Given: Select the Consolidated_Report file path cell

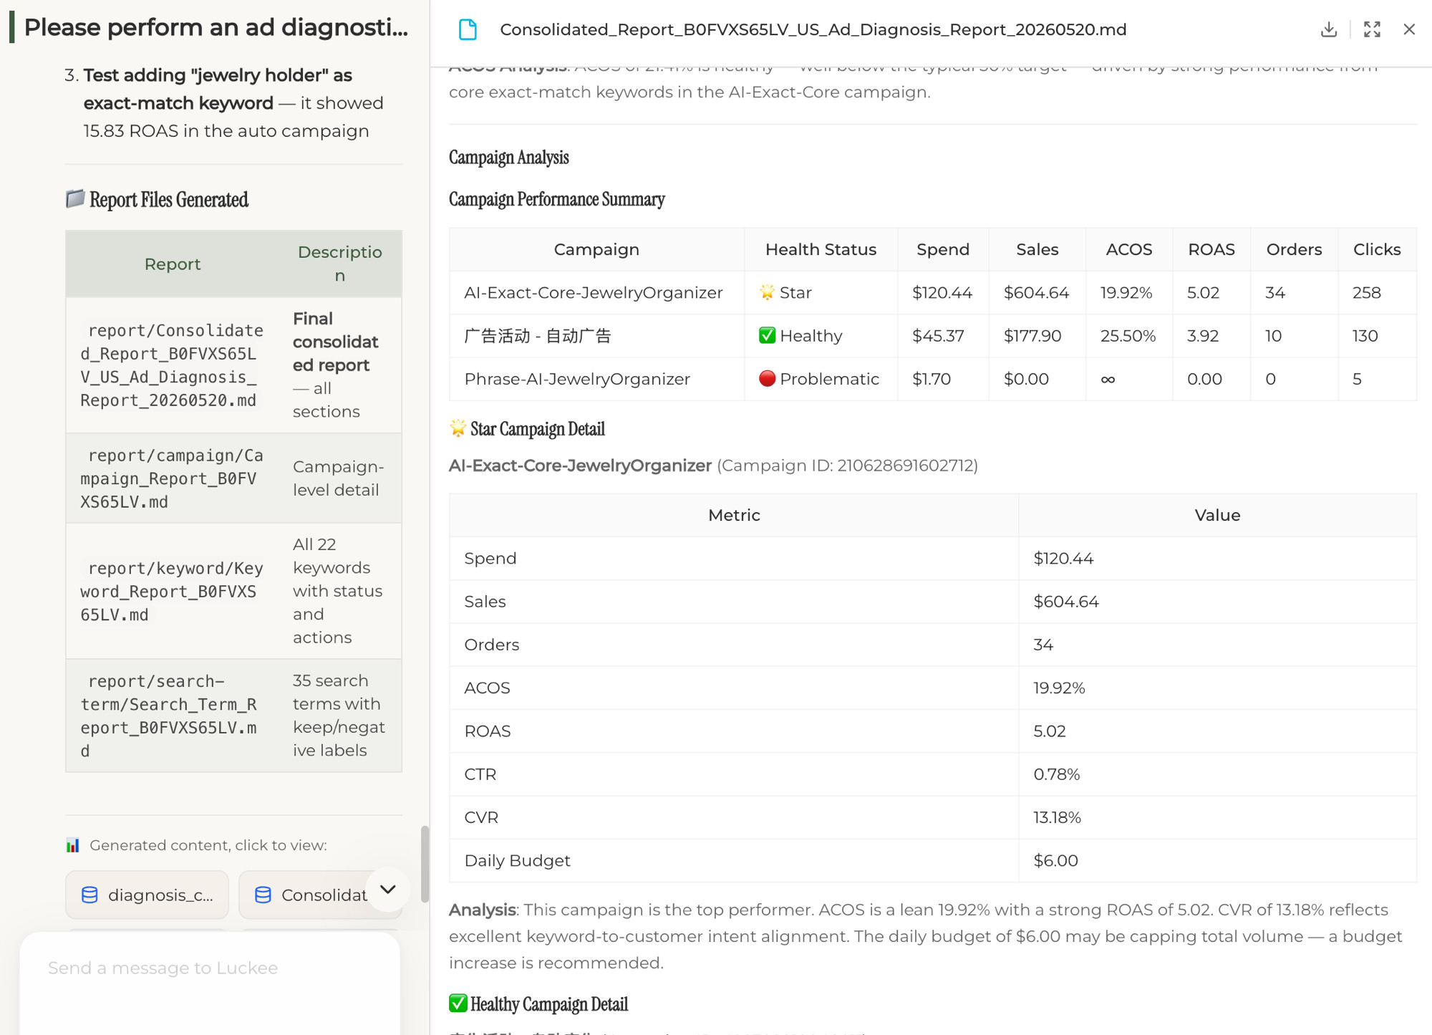Looking at the screenshot, I should tap(172, 365).
